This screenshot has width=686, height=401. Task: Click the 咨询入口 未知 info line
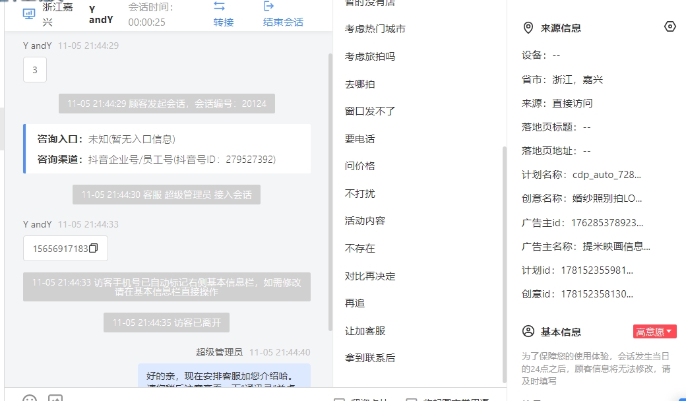click(x=106, y=139)
